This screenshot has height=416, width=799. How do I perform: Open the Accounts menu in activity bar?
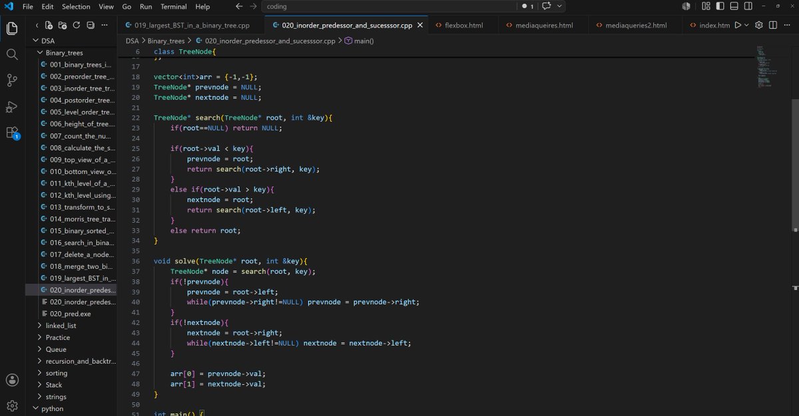(x=12, y=380)
